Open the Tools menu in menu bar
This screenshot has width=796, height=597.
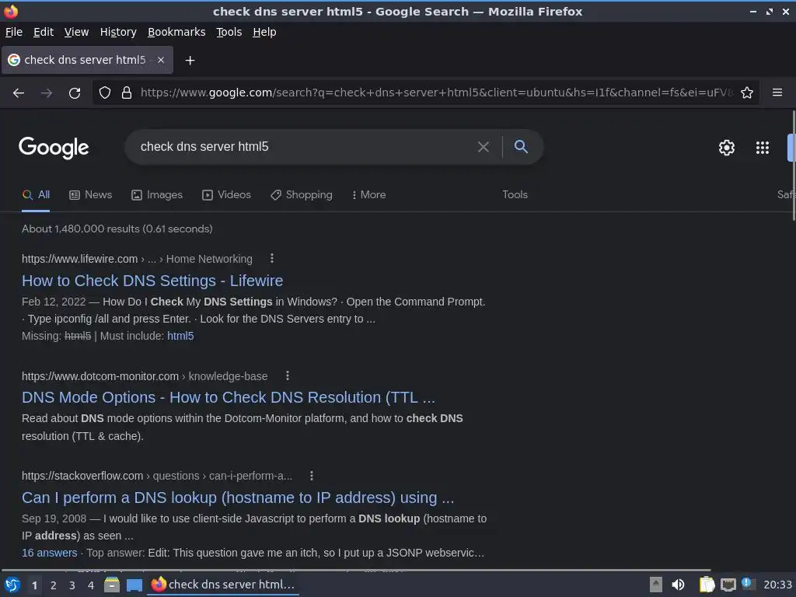tap(229, 32)
